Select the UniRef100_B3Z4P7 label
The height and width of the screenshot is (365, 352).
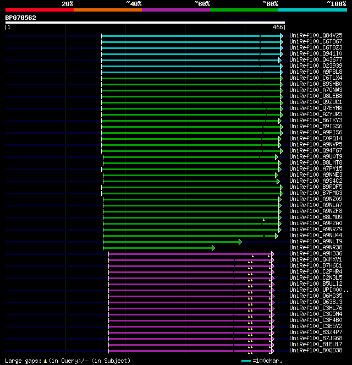click(x=316, y=332)
